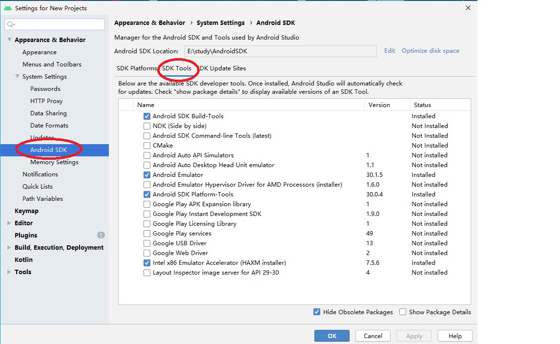Click the Plugins update count badge
Screen dimensions: 560x344
click(x=101, y=235)
